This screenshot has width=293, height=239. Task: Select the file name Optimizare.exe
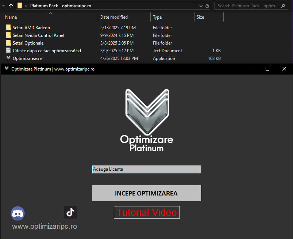(x=27, y=58)
